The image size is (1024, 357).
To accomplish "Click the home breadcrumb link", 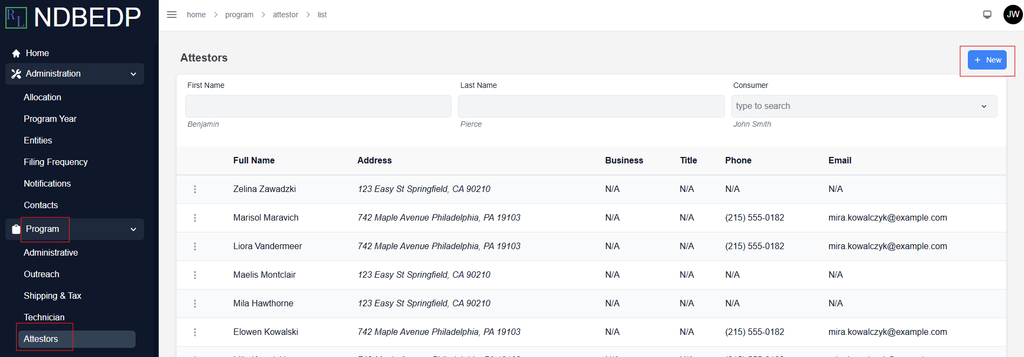I will [x=196, y=15].
